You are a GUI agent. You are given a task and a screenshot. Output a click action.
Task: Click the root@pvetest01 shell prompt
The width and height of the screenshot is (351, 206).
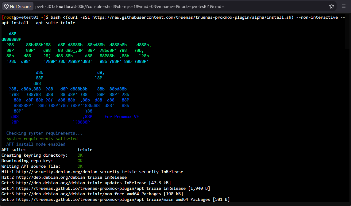[25, 17]
